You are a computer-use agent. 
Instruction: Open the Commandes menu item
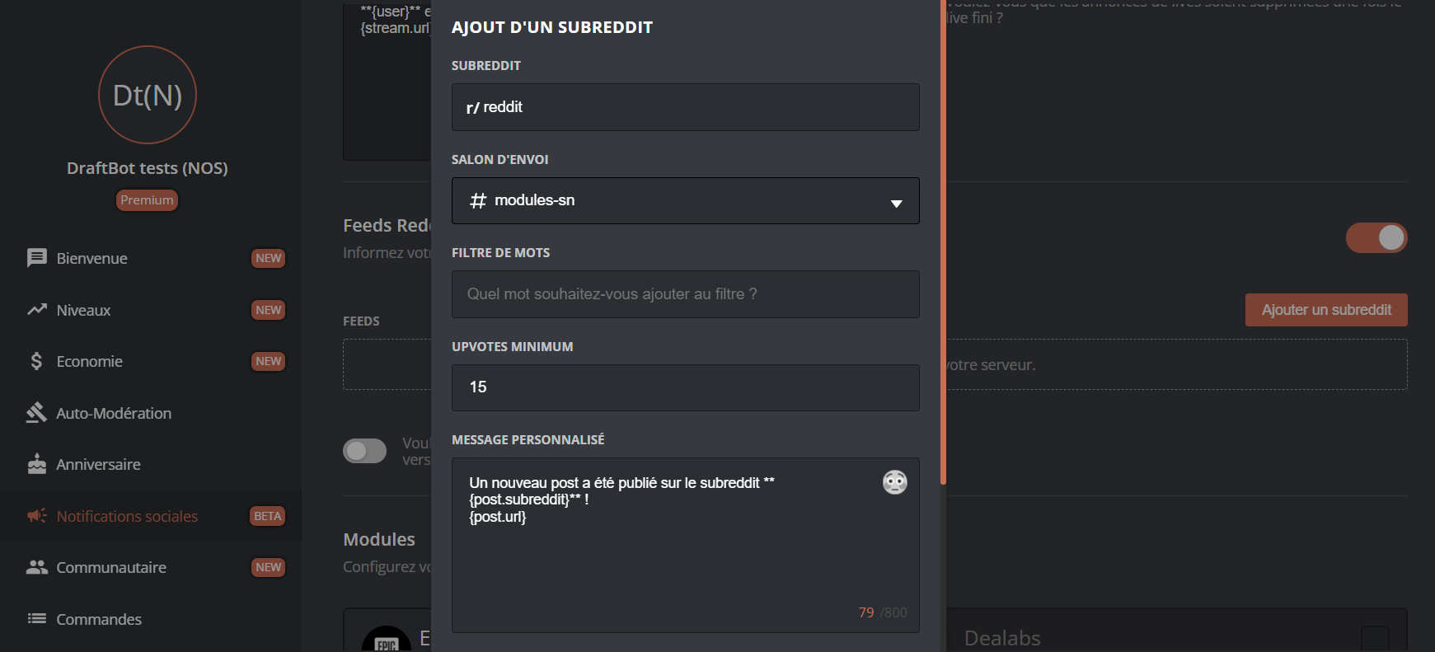pos(99,619)
